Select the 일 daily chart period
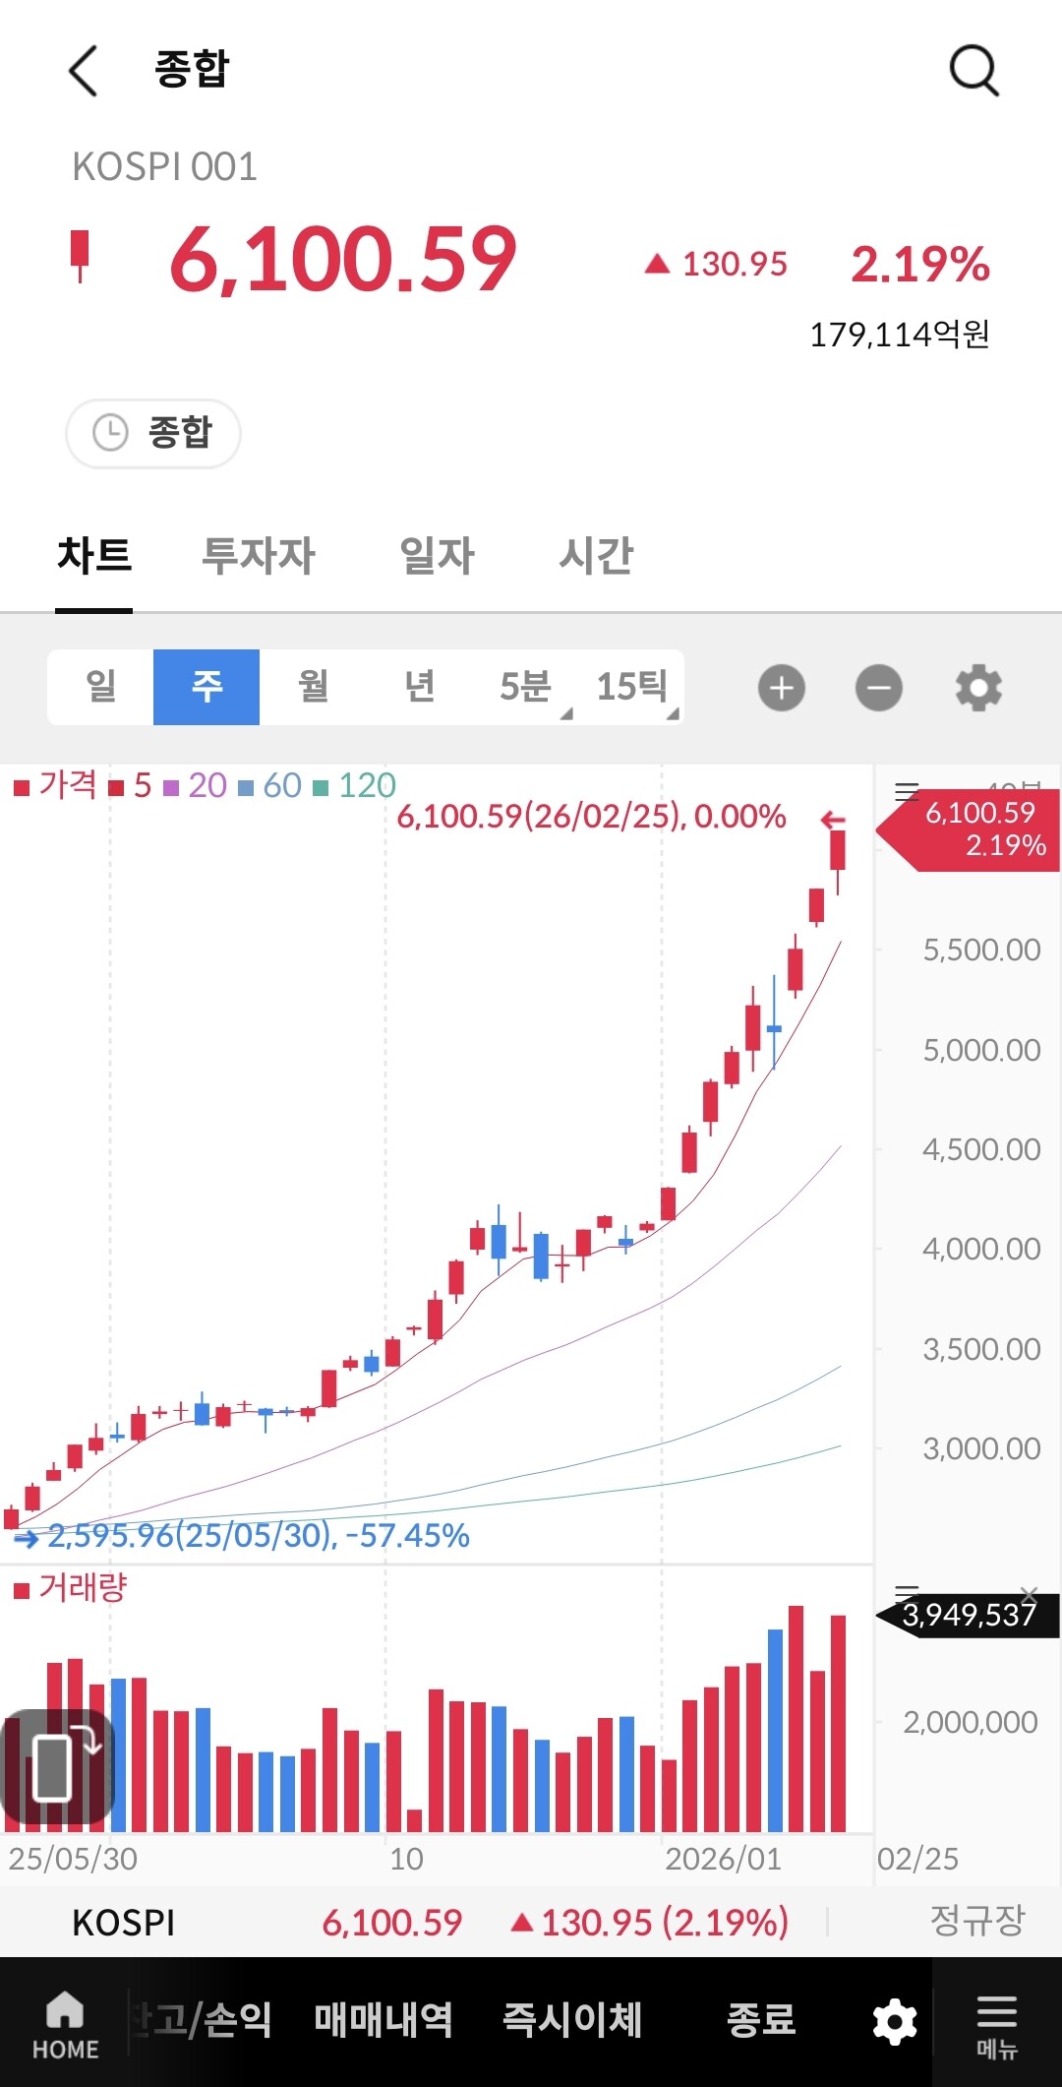1062x2087 pixels. click(100, 687)
